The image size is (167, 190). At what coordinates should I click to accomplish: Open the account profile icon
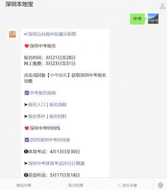coord(162,6)
